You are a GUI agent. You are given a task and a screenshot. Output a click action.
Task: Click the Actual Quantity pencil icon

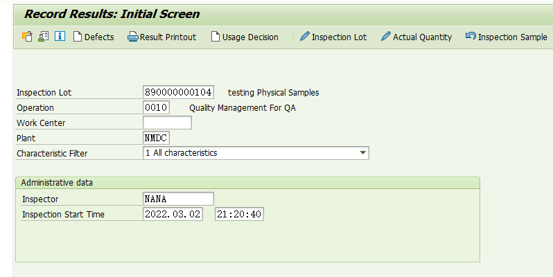(x=386, y=37)
